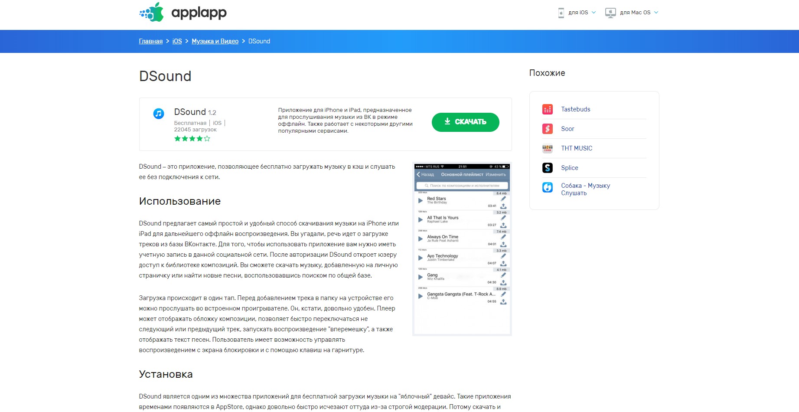The width and height of the screenshot is (799, 412).
Task: Click the "Бесплатная" price label
Action: (x=190, y=123)
